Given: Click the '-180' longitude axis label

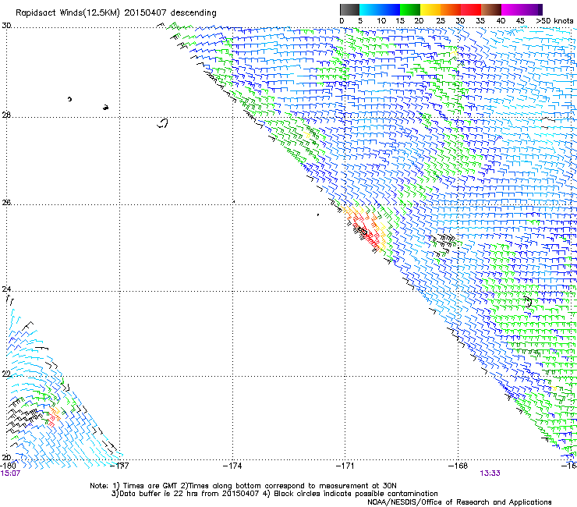Looking at the screenshot, I should [8, 466].
